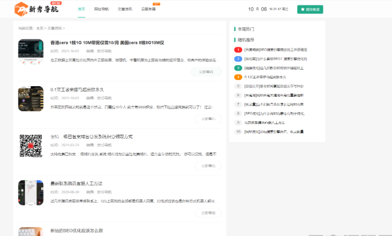Click the 随机推荐 sidebar heading
Image resolution: width=392 pixels, height=236 pixels.
[246, 40]
